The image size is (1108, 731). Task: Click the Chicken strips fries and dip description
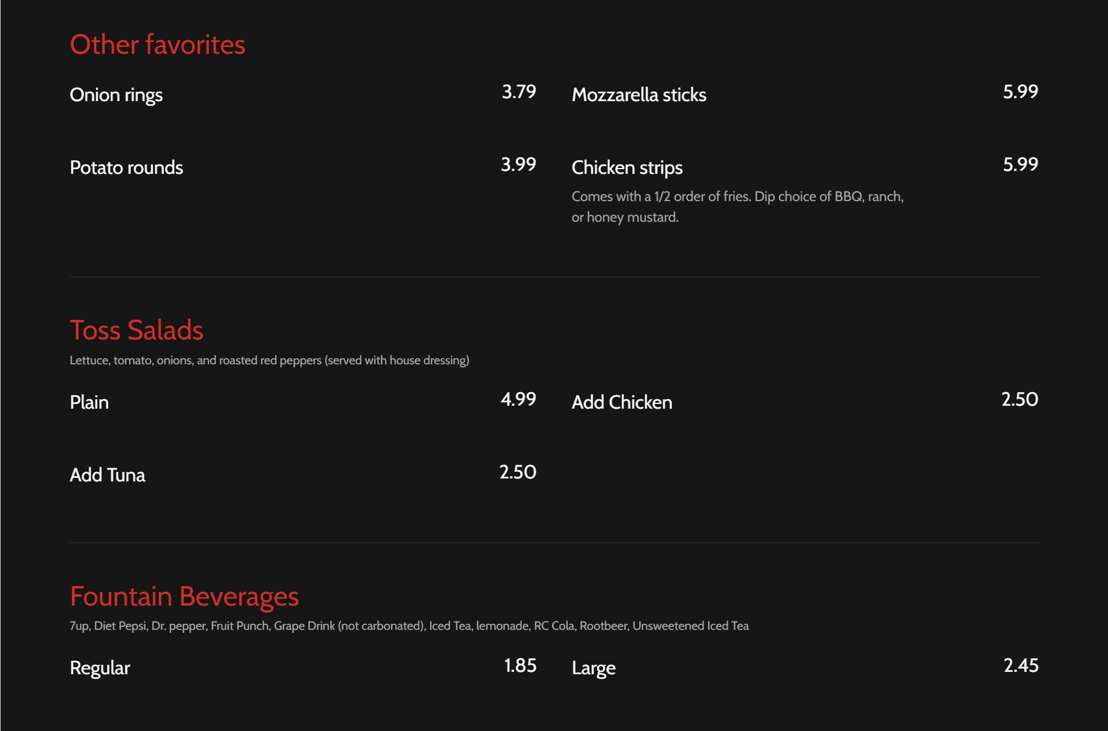pos(737,207)
